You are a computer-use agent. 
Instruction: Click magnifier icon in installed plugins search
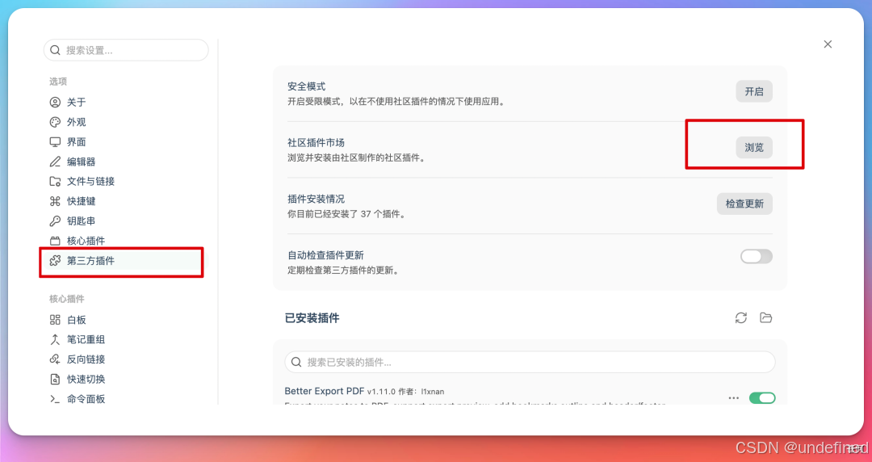point(297,362)
